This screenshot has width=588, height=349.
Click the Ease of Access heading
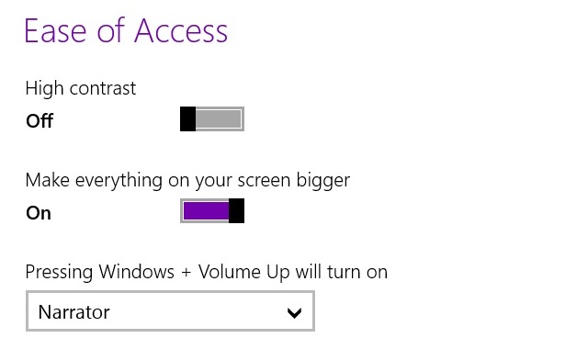pos(126,30)
